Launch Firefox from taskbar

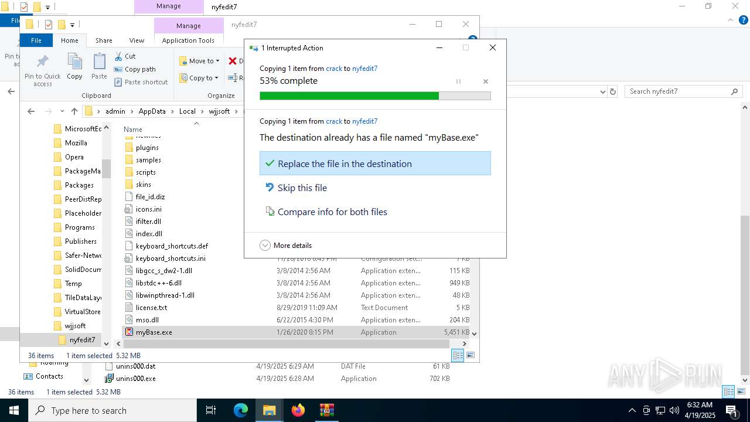pyautogui.click(x=298, y=410)
